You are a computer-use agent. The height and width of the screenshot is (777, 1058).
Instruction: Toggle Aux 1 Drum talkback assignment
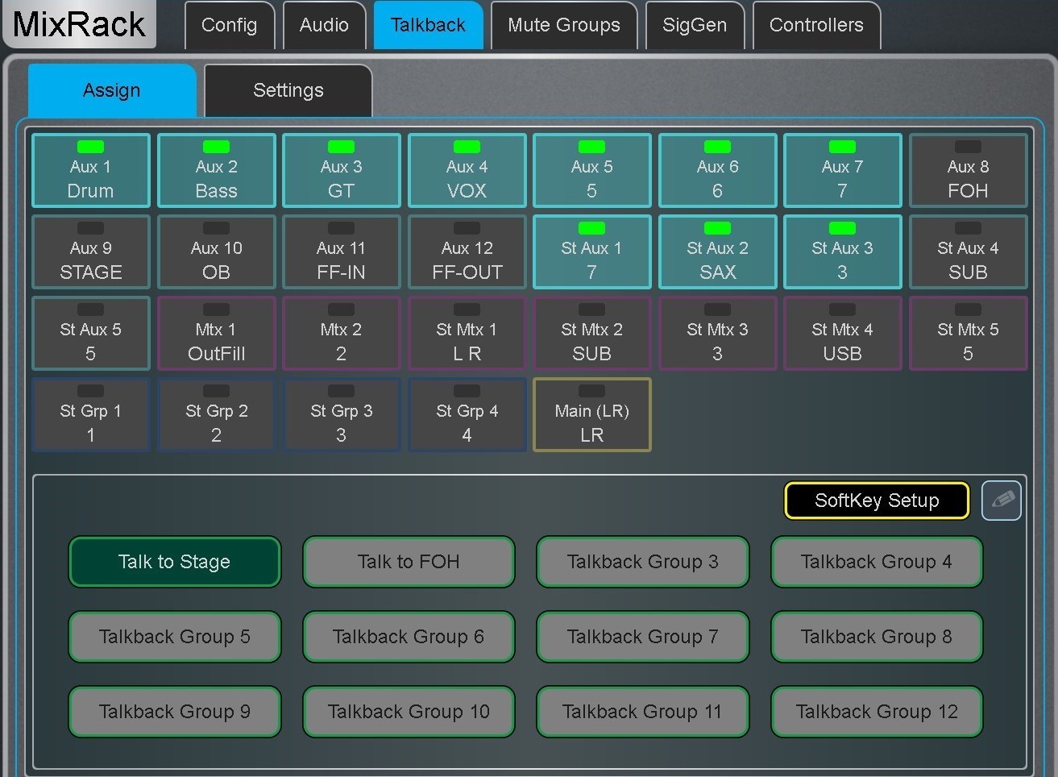point(90,171)
